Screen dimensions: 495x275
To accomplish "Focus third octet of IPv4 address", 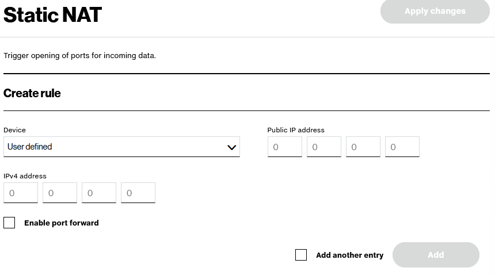I will pos(99,193).
